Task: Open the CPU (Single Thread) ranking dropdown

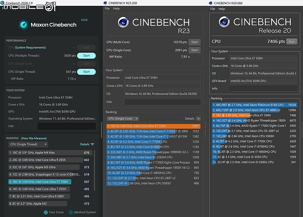Action: tap(28, 144)
